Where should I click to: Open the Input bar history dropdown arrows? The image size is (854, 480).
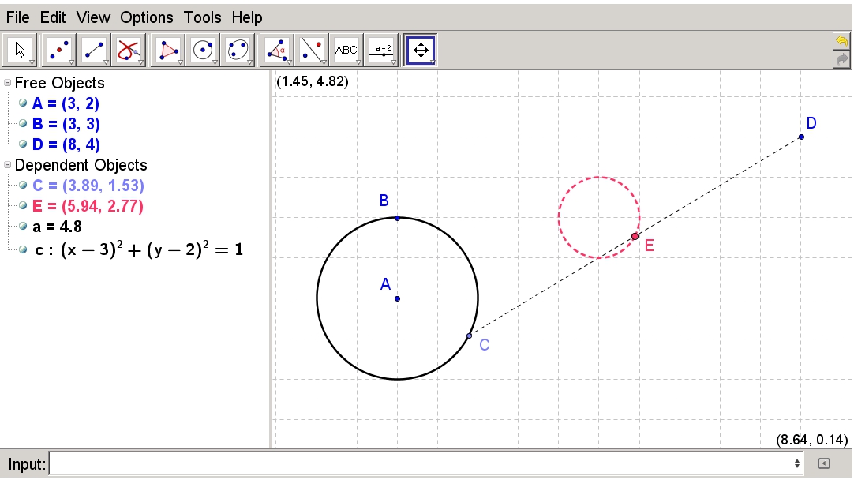click(x=796, y=464)
